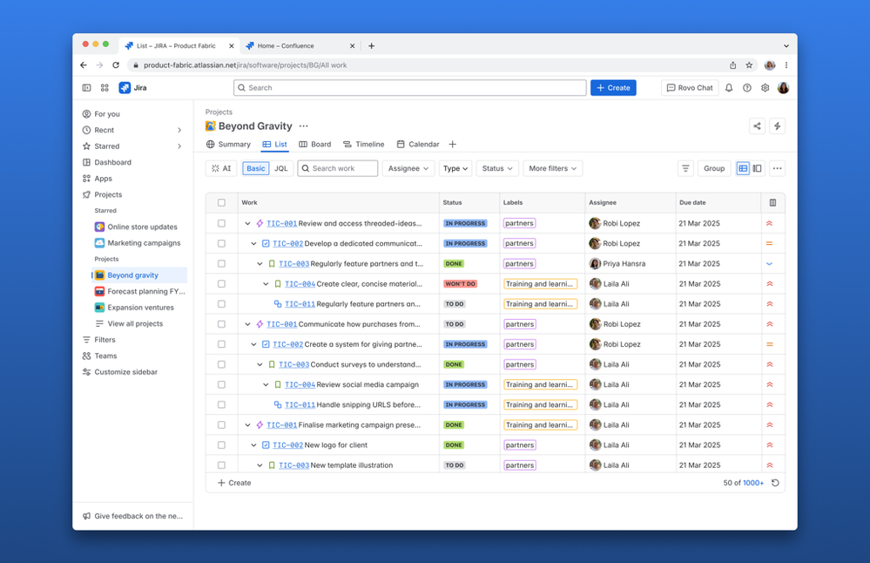The image size is (870, 563).
Task: Open the column configuration icon in table header
Action: pos(773,203)
